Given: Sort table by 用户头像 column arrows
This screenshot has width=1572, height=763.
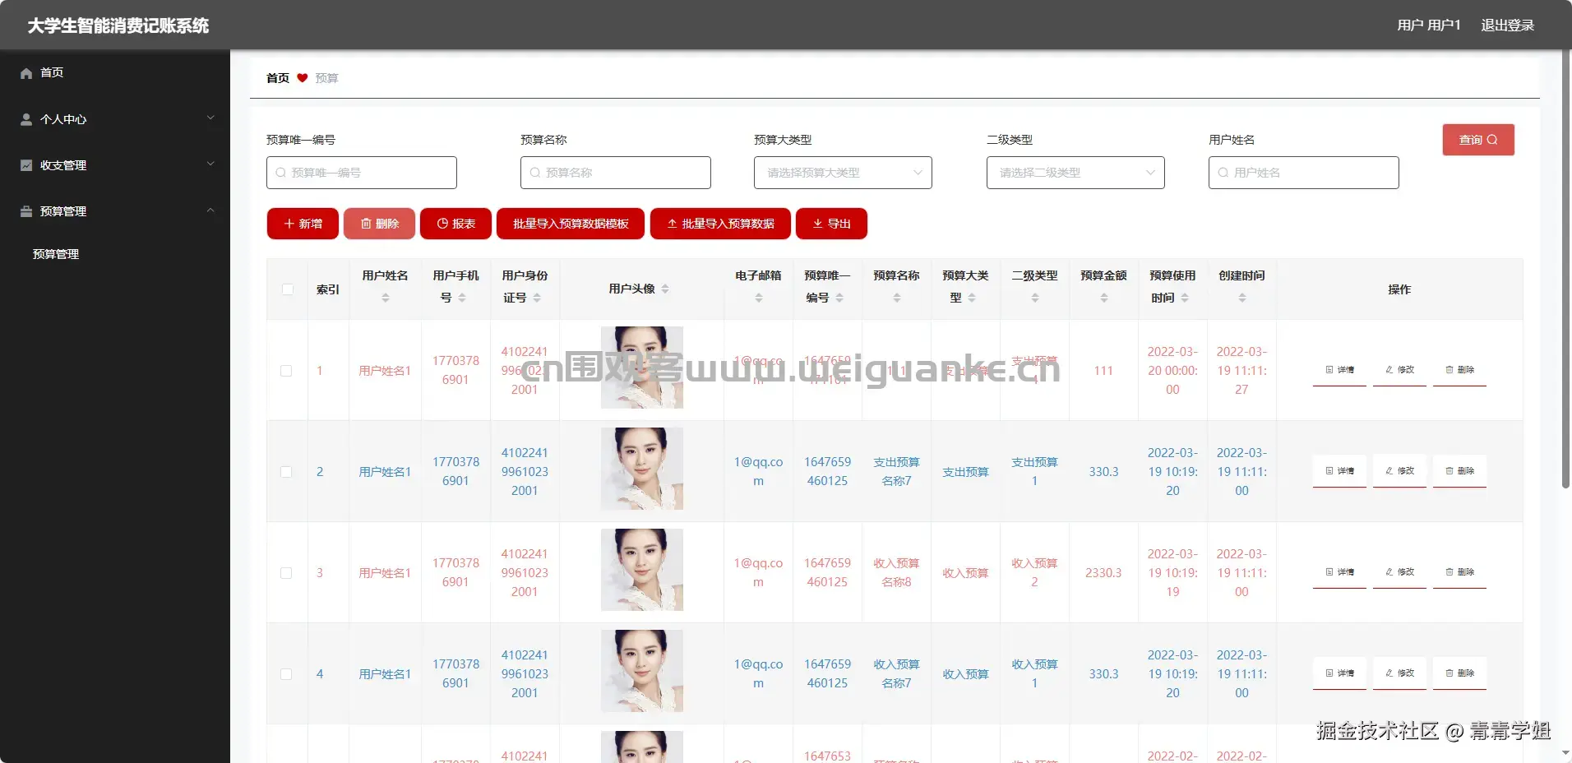Looking at the screenshot, I should pyautogui.click(x=665, y=289).
